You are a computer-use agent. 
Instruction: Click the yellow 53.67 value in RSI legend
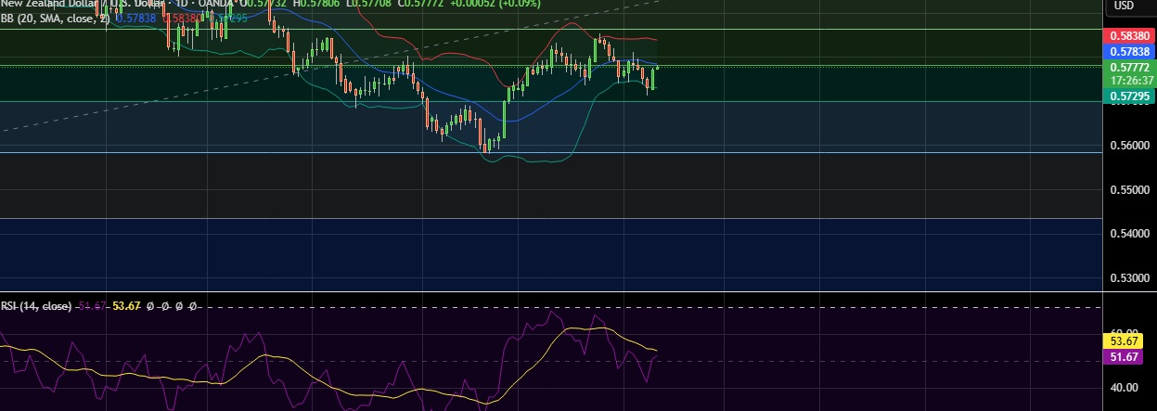coord(126,306)
